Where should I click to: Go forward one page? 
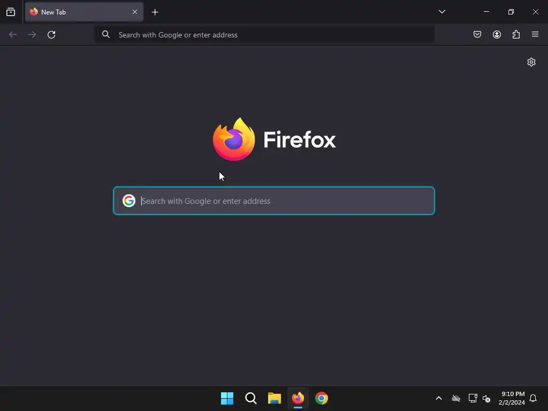click(x=32, y=35)
